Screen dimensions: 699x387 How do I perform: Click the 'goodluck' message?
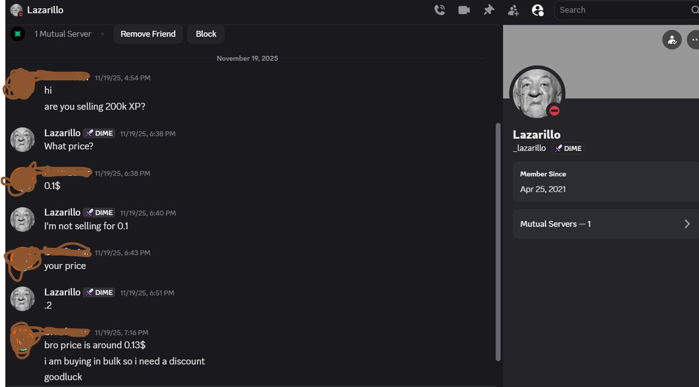[x=63, y=377]
